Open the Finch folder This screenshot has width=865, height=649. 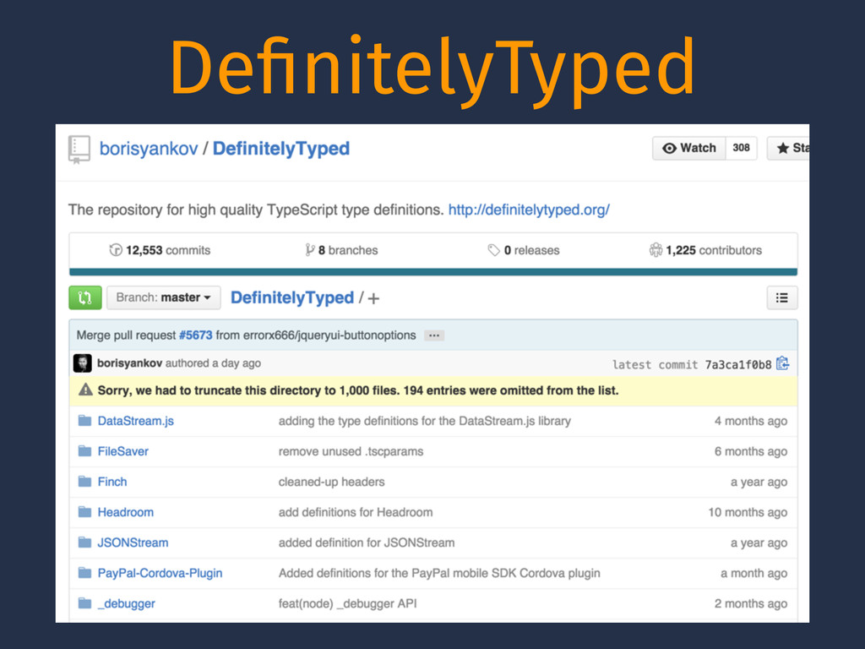(x=112, y=482)
